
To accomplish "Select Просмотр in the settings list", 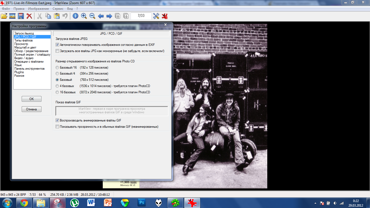I will 32,44.
